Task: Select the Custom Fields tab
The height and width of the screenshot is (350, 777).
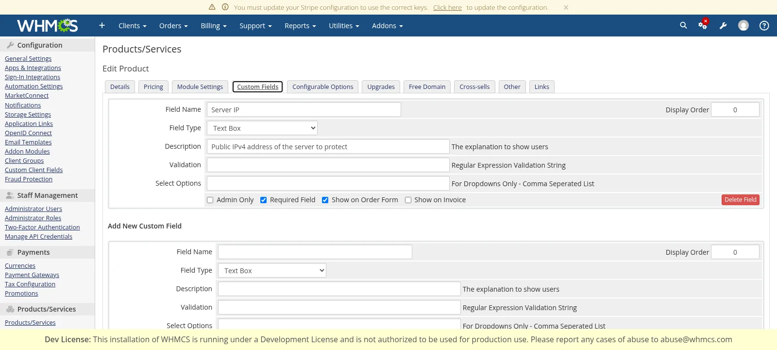Action: [x=257, y=87]
